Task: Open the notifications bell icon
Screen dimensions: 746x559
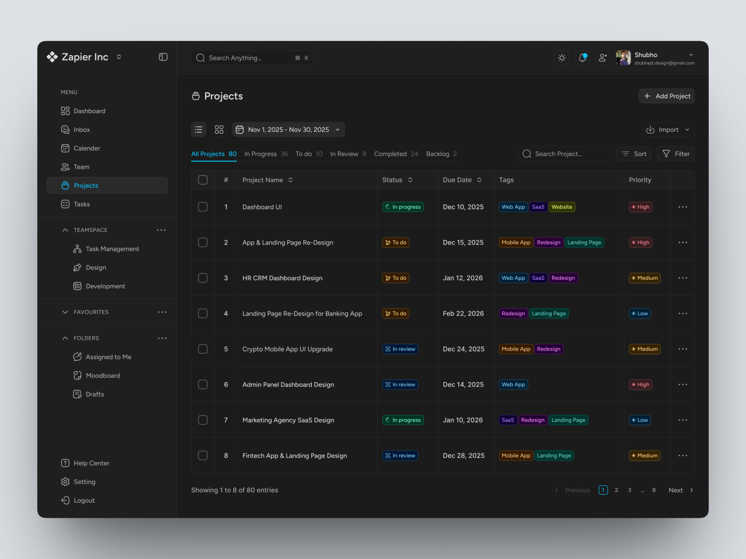Action: pyautogui.click(x=582, y=57)
